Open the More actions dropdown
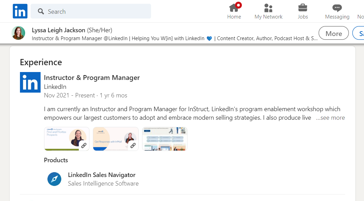The height and width of the screenshot is (201, 364). 333,34
